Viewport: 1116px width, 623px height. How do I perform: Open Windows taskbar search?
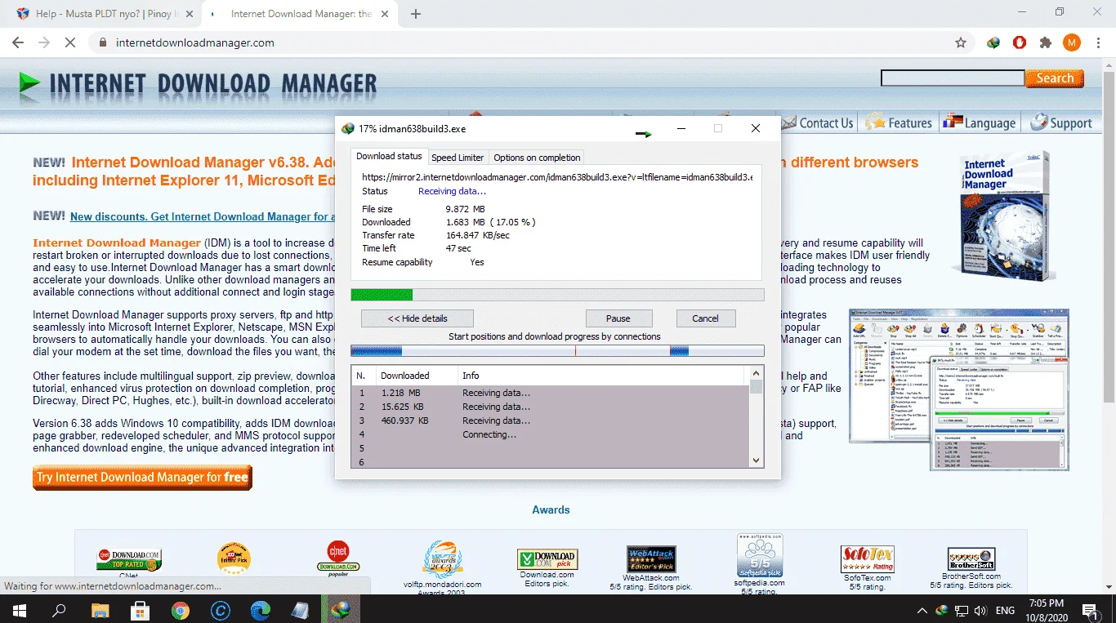click(59, 609)
